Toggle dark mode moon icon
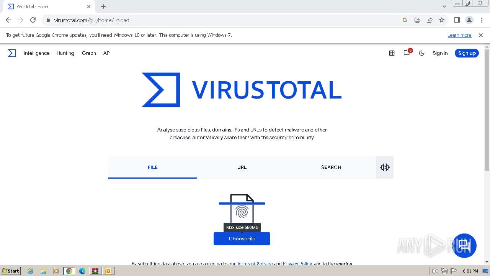The image size is (490, 276). coord(422,53)
